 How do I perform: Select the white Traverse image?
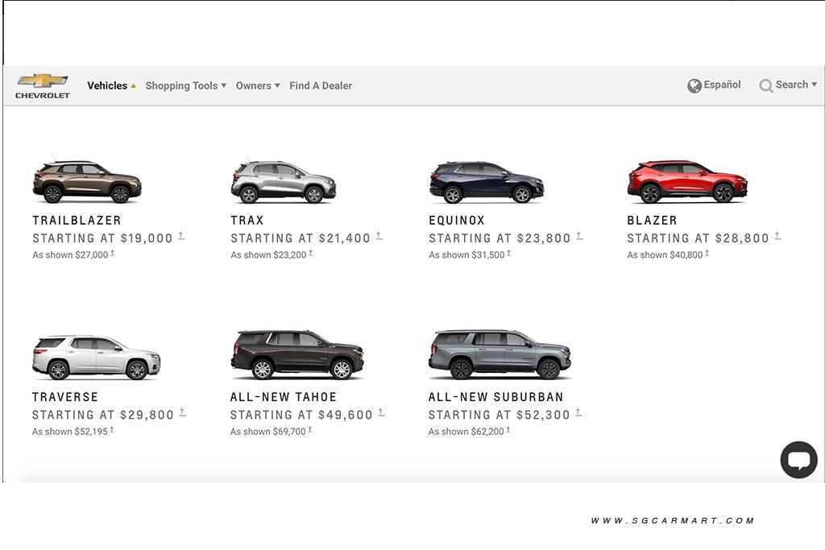97,357
